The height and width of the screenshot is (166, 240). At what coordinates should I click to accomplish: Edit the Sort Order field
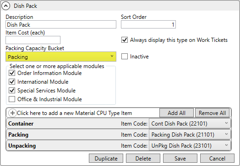coord(148,24)
